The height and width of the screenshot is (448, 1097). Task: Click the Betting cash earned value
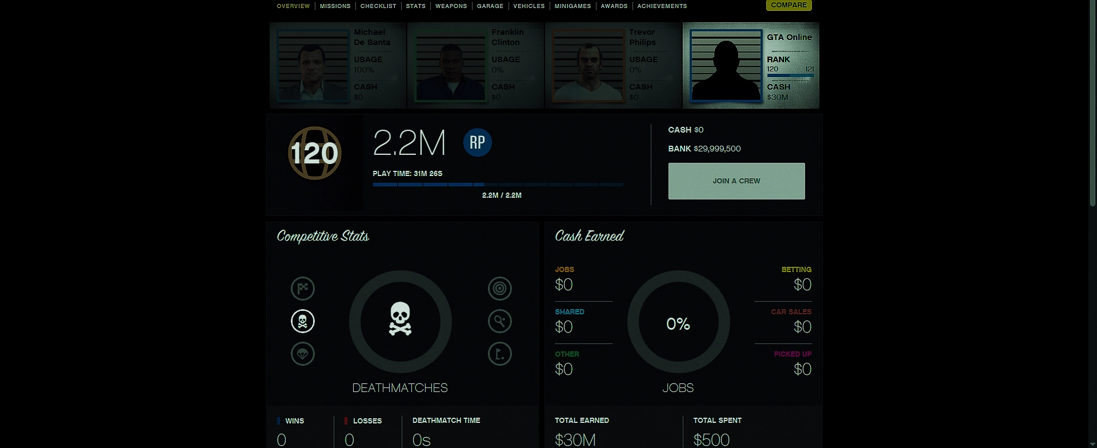tap(803, 285)
